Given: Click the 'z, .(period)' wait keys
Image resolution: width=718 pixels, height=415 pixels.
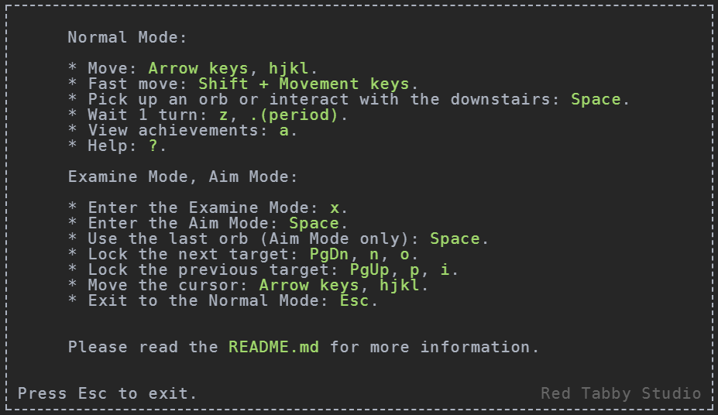Looking at the screenshot, I should (x=278, y=115).
